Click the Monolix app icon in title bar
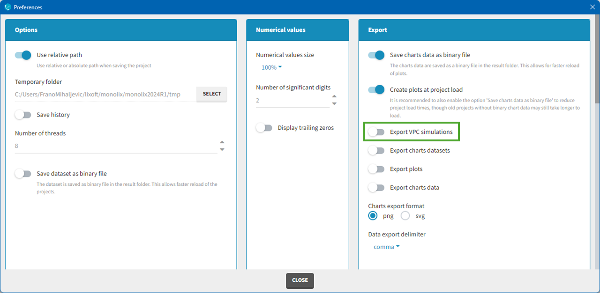This screenshot has height=293, width=600. [7, 7]
